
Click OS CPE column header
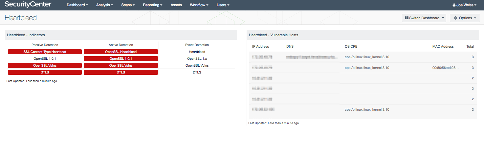coord(351,46)
